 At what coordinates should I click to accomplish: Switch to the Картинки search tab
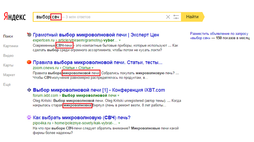coord(11,46)
